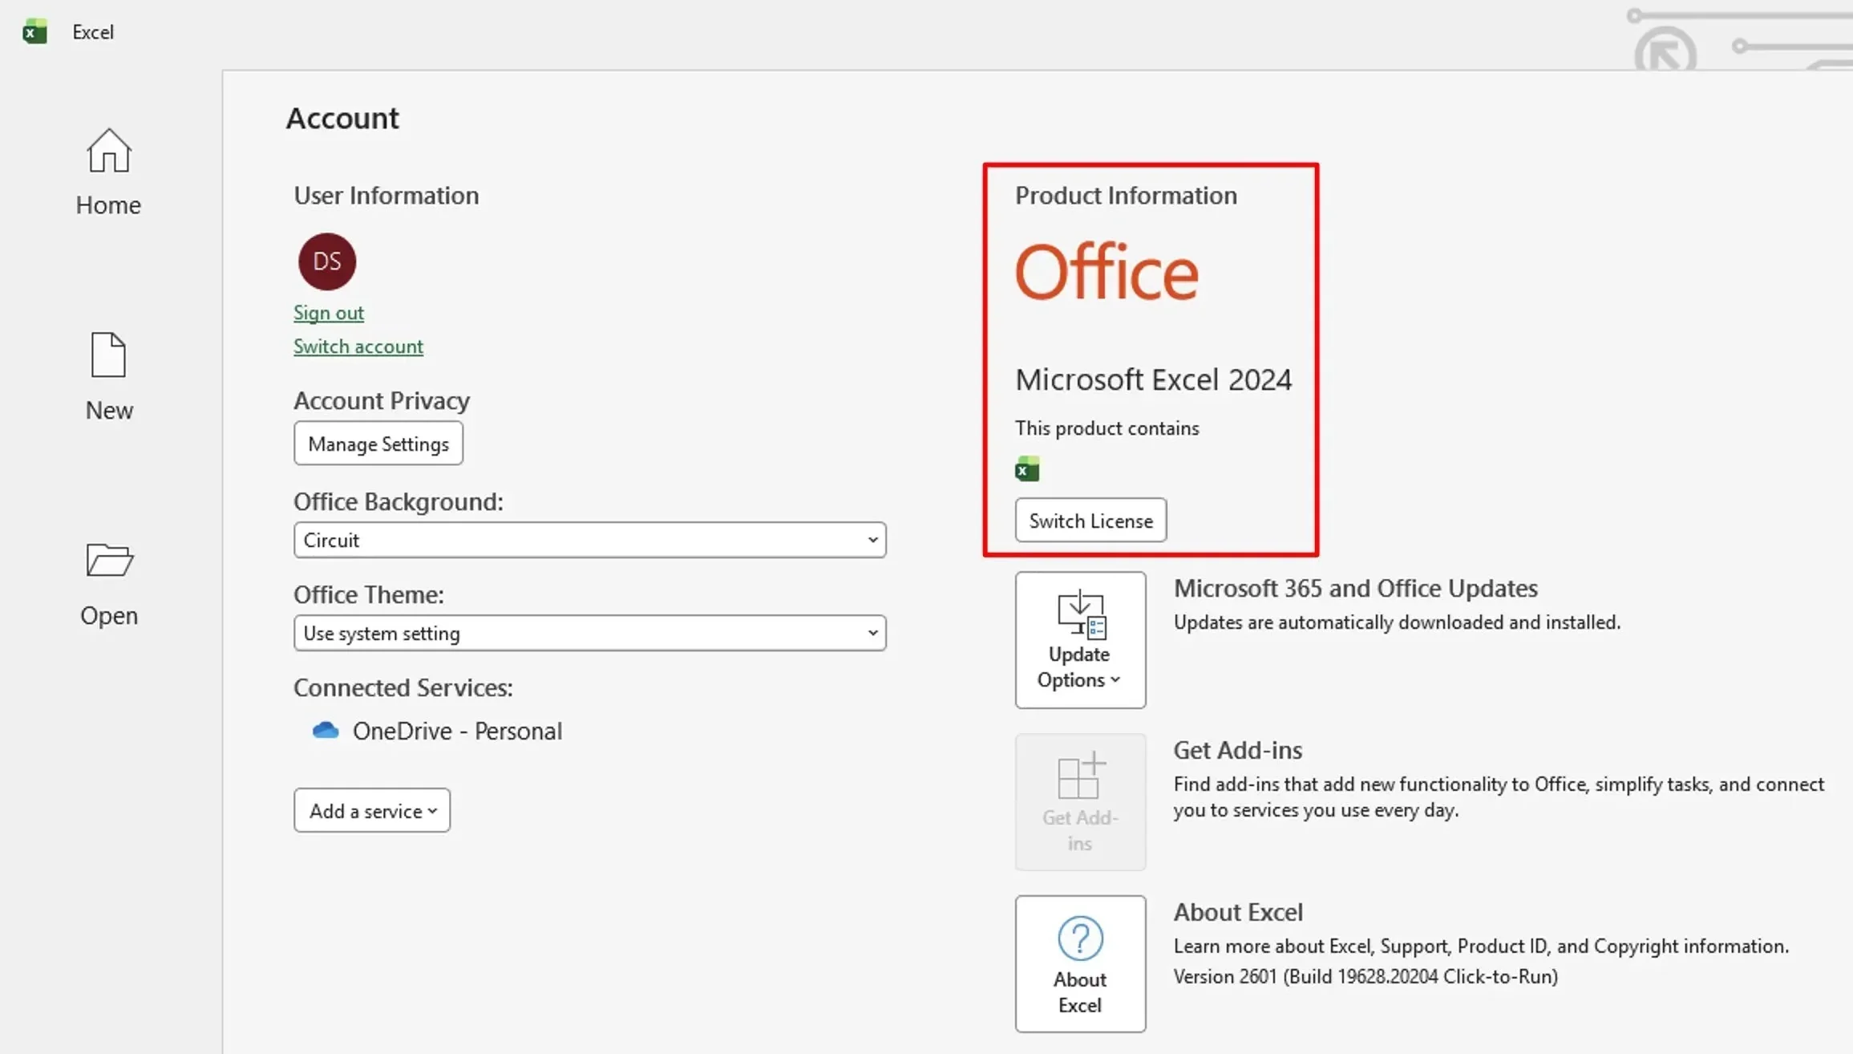The image size is (1853, 1054).
Task: Click the Excel logo in title bar
Action: tap(34, 32)
